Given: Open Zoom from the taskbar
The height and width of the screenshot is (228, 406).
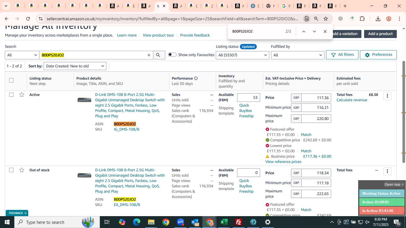Looking at the screenshot, I should (180, 222).
